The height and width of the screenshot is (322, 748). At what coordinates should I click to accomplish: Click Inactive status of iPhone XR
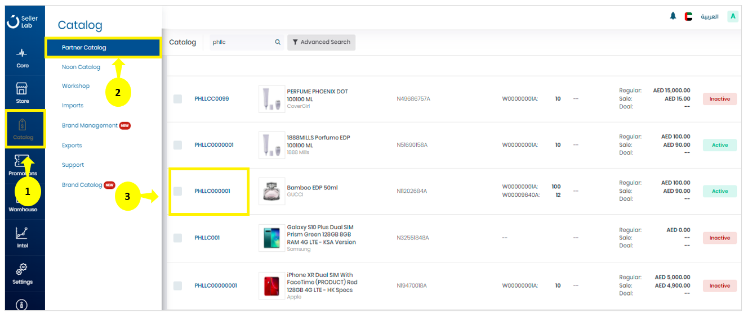[x=719, y=285]
